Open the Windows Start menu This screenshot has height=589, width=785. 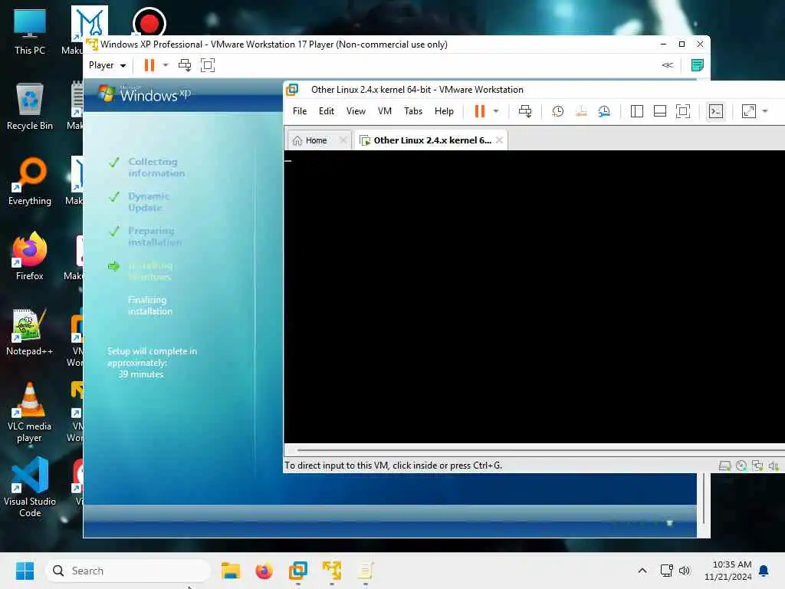(25, 571)
